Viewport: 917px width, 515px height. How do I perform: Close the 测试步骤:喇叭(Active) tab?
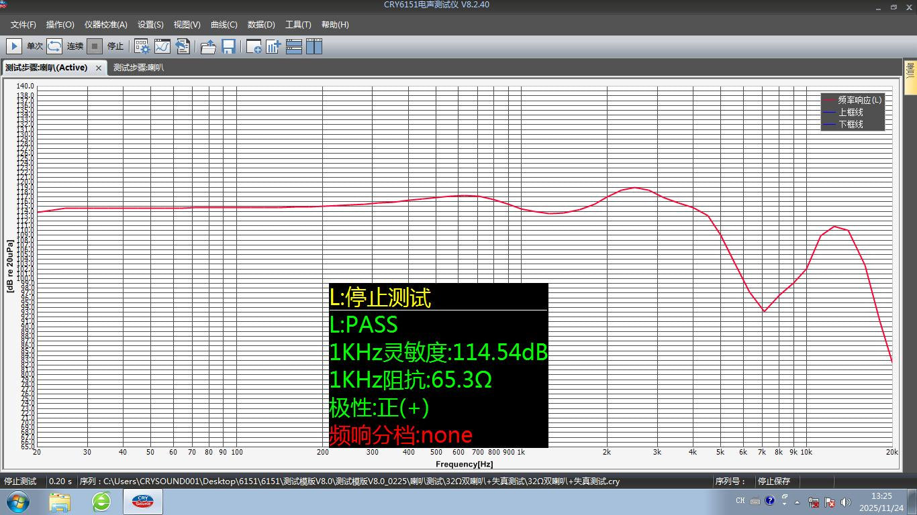click(99, 68)
